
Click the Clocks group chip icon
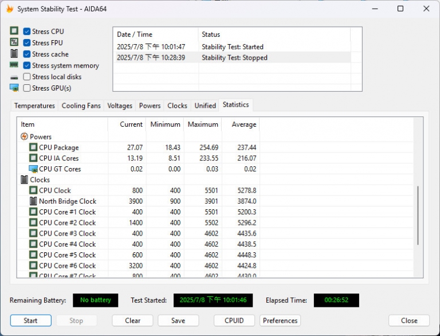(25, 179)
